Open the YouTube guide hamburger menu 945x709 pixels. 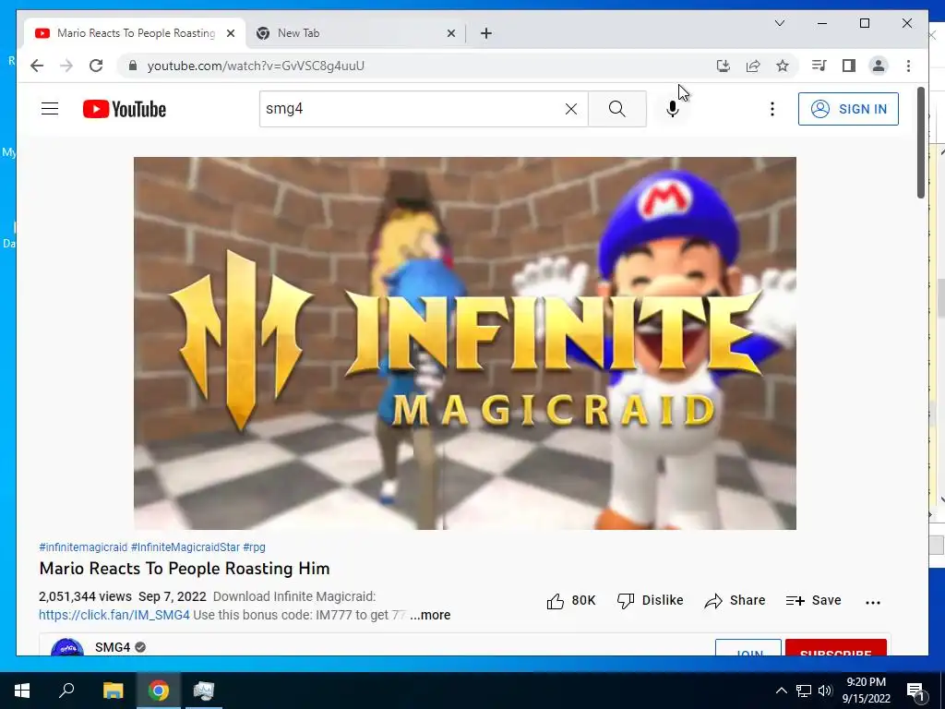[50, 109]
